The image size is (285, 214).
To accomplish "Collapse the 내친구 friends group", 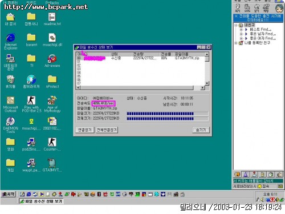I will (x=236, y=25).
